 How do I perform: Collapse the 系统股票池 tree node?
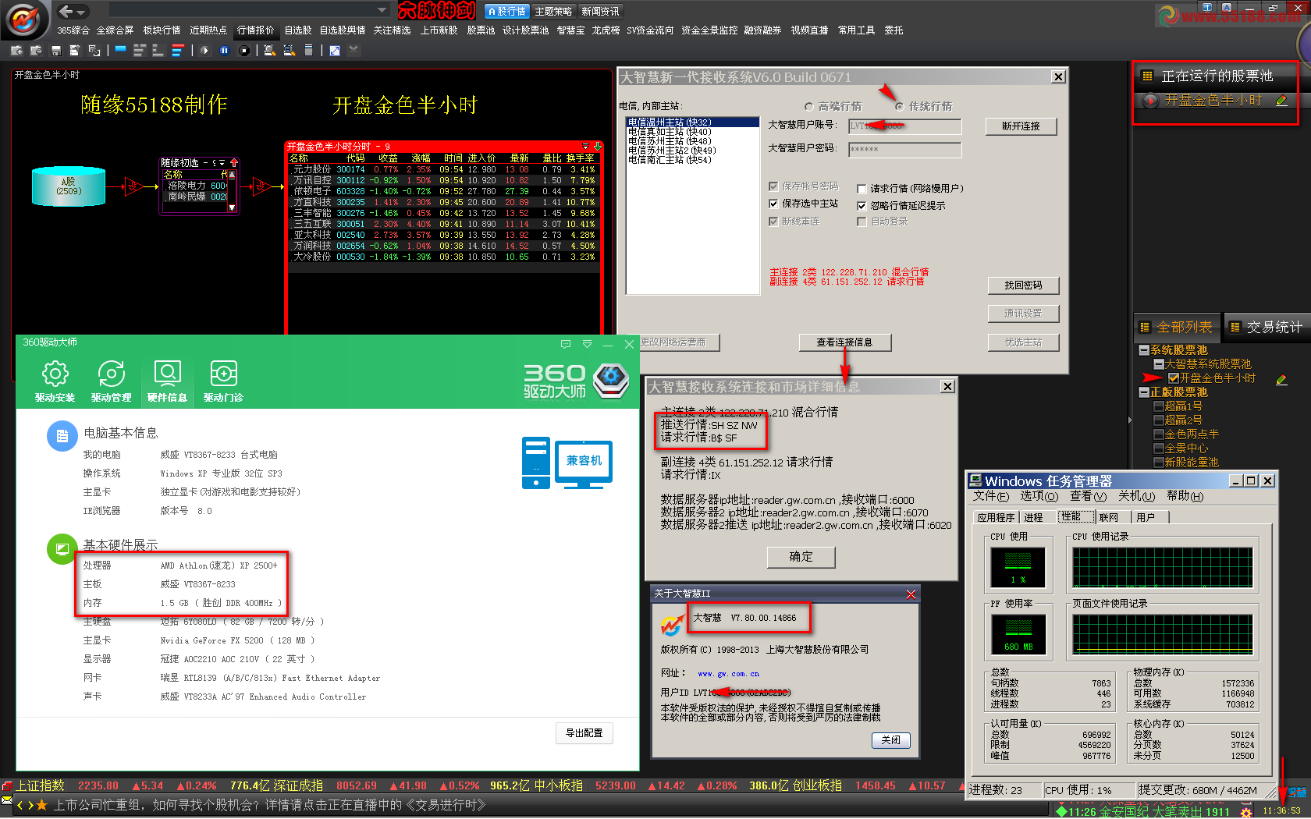click(x=1144, y=350)
